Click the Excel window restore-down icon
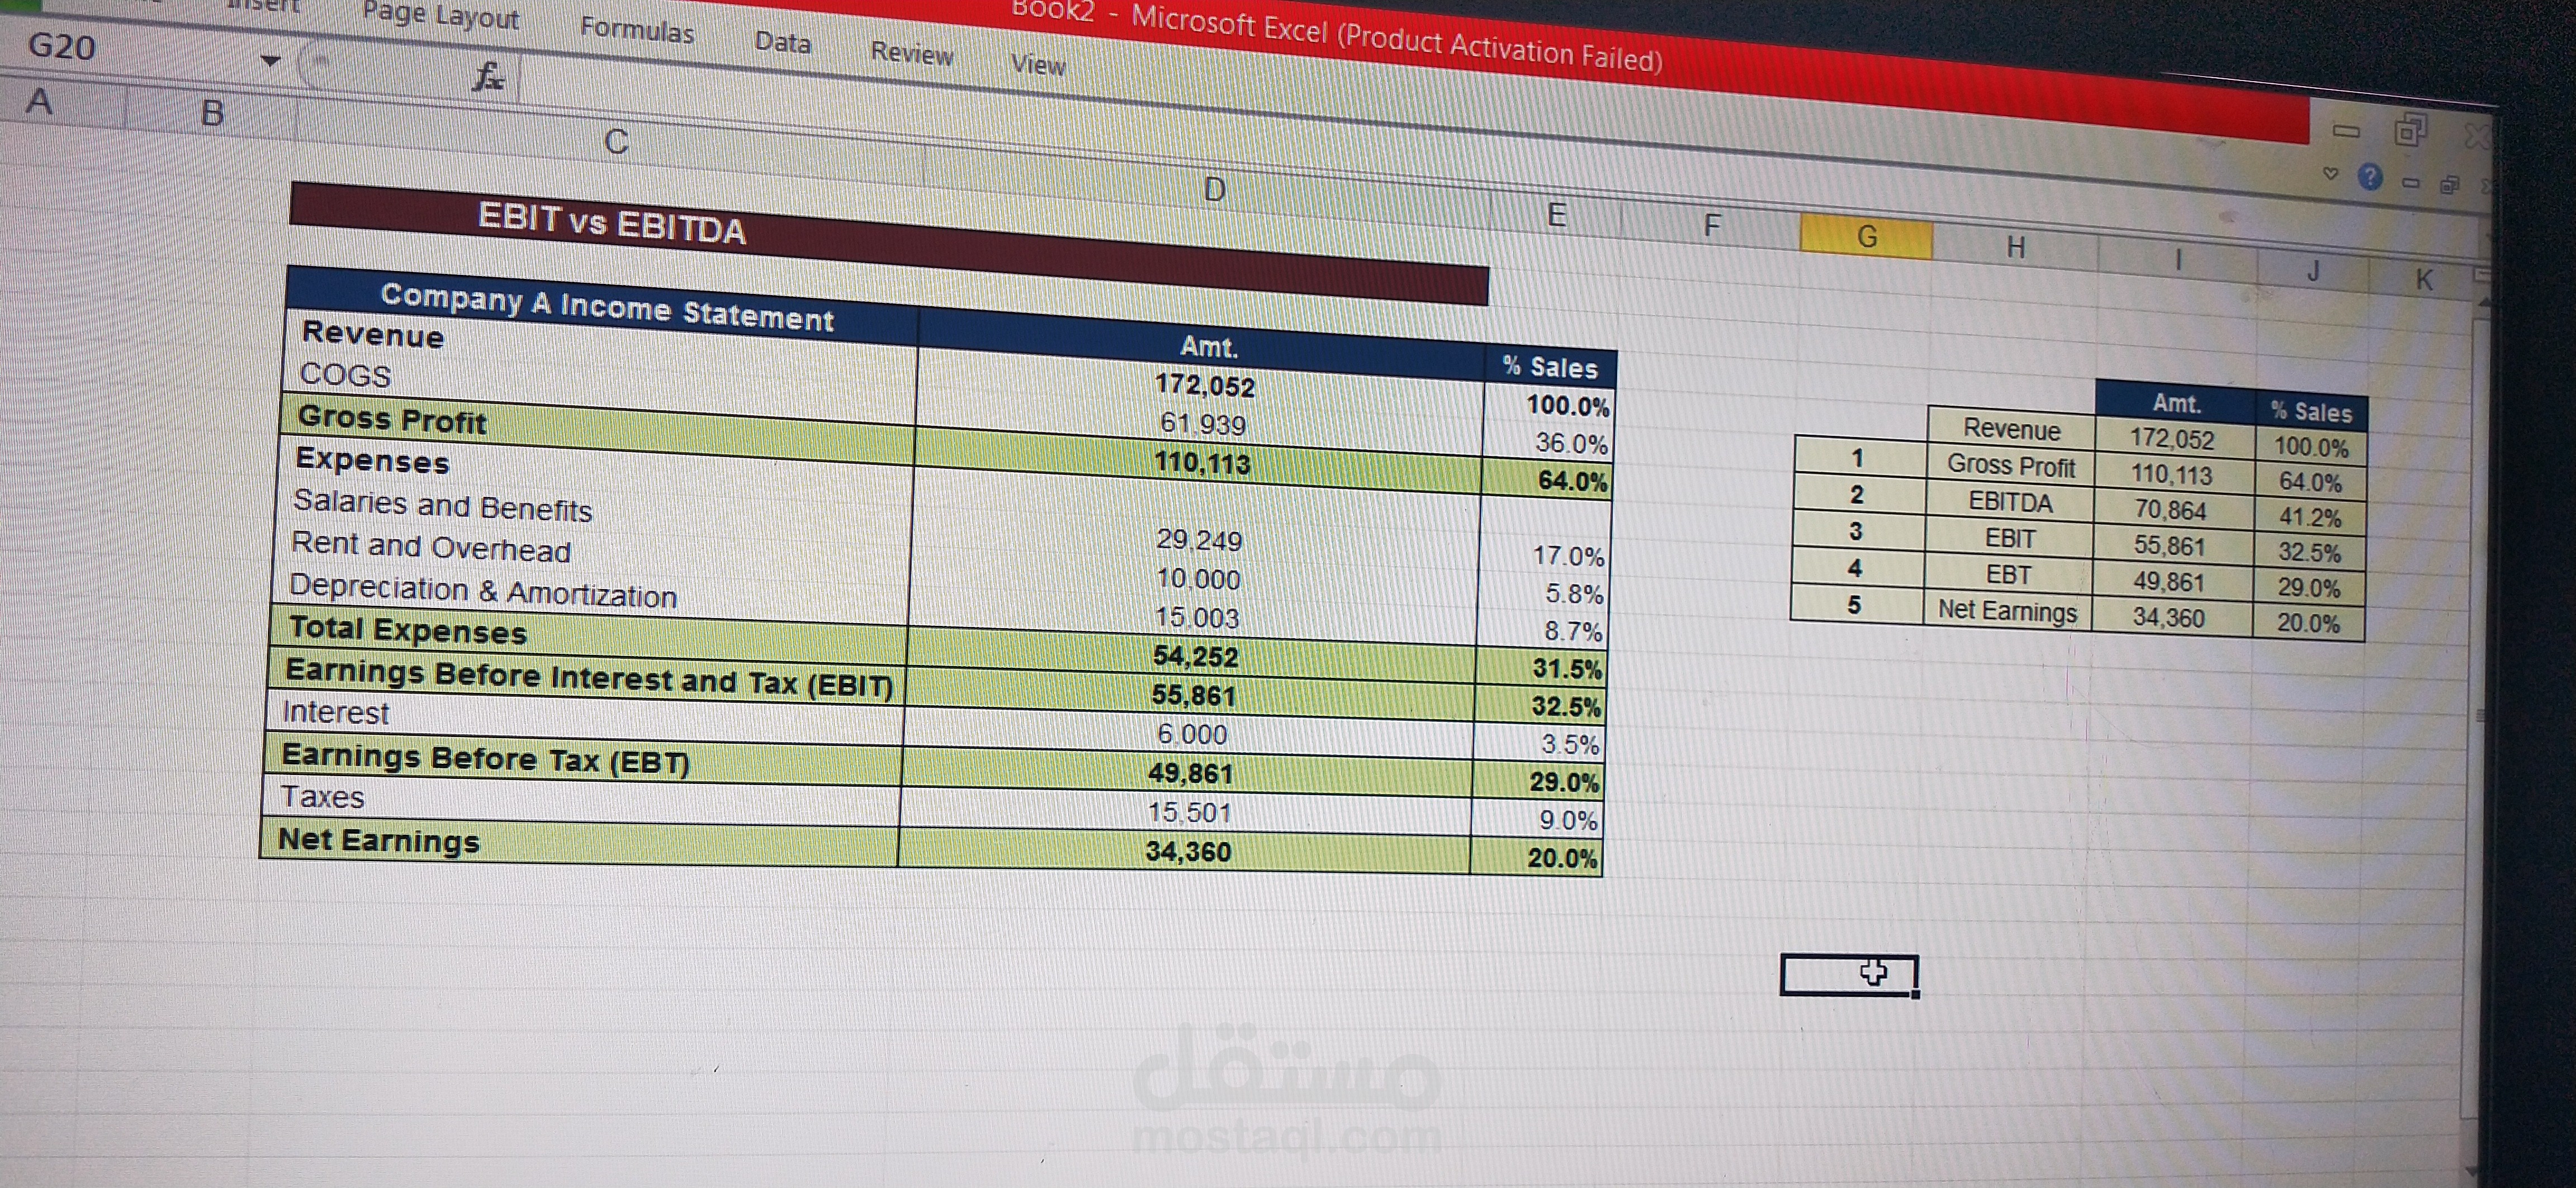The width and height of the screenshot is (2576, 1188). click(x=2409, y=130)
